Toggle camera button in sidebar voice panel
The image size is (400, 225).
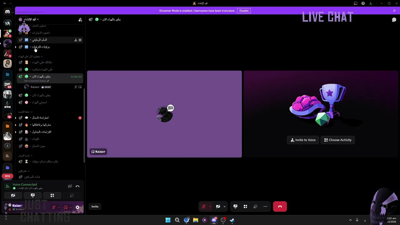(x=13, y=195)
